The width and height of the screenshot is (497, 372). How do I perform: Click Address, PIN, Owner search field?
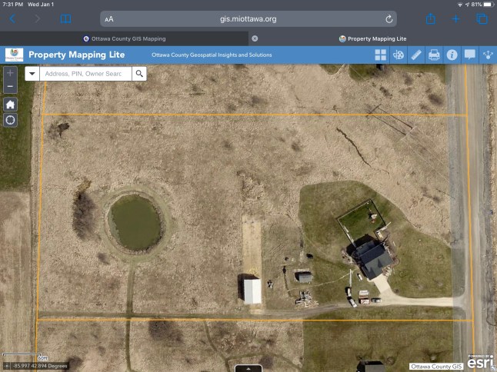pos(85,74)
